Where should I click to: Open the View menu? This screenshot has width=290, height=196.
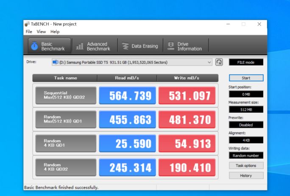[x=41, y=32]
